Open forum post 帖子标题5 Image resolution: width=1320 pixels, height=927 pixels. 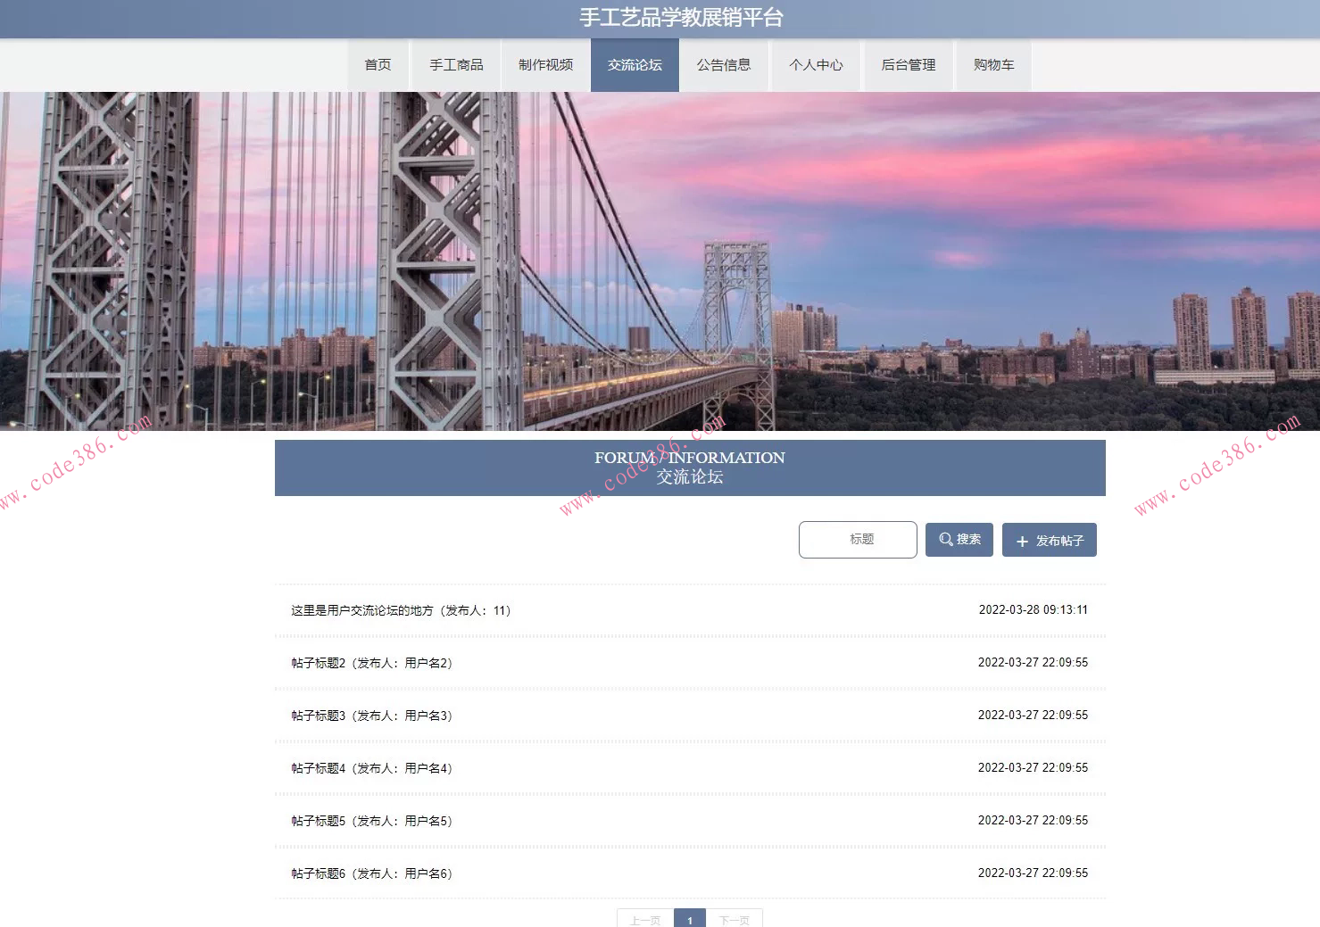coord(371,821)
